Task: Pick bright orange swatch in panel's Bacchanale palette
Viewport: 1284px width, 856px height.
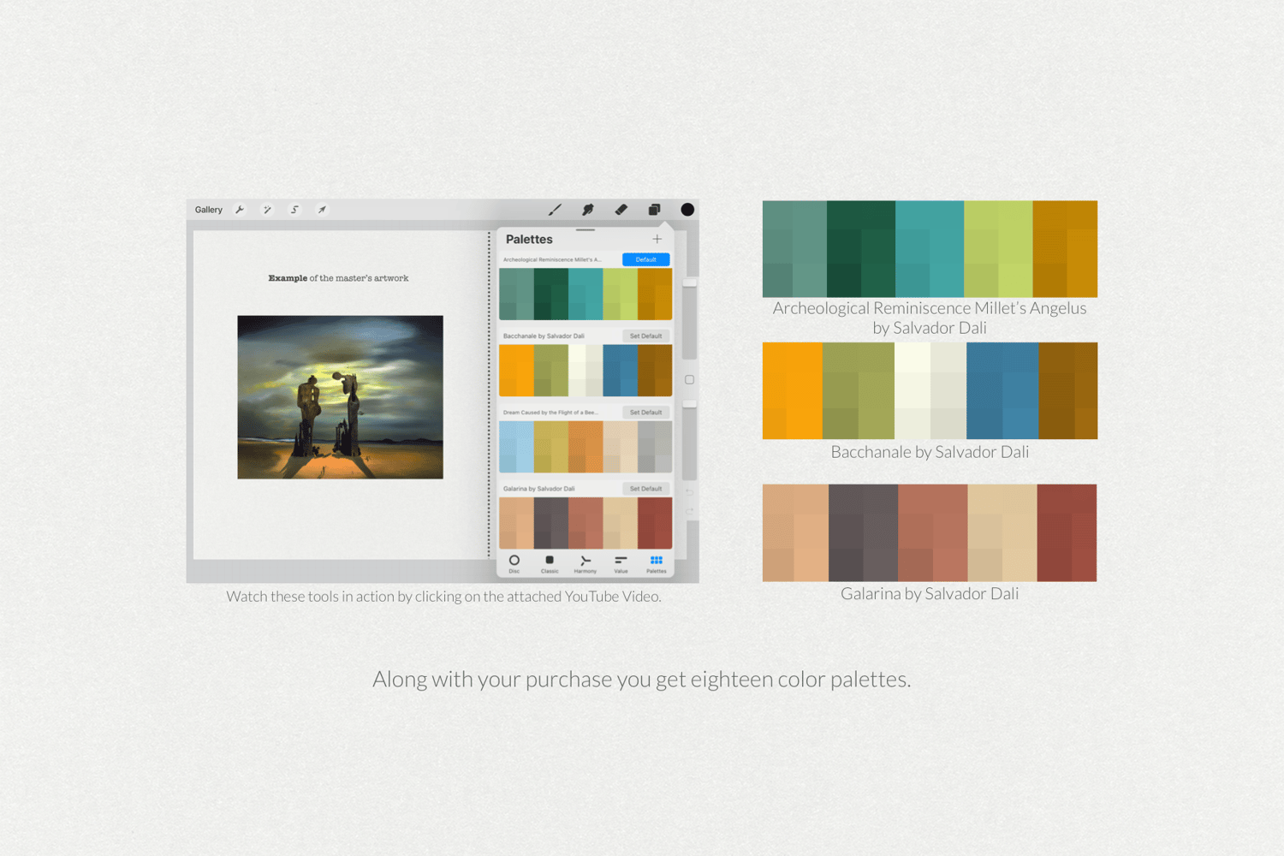Action: tap(516, 371)
